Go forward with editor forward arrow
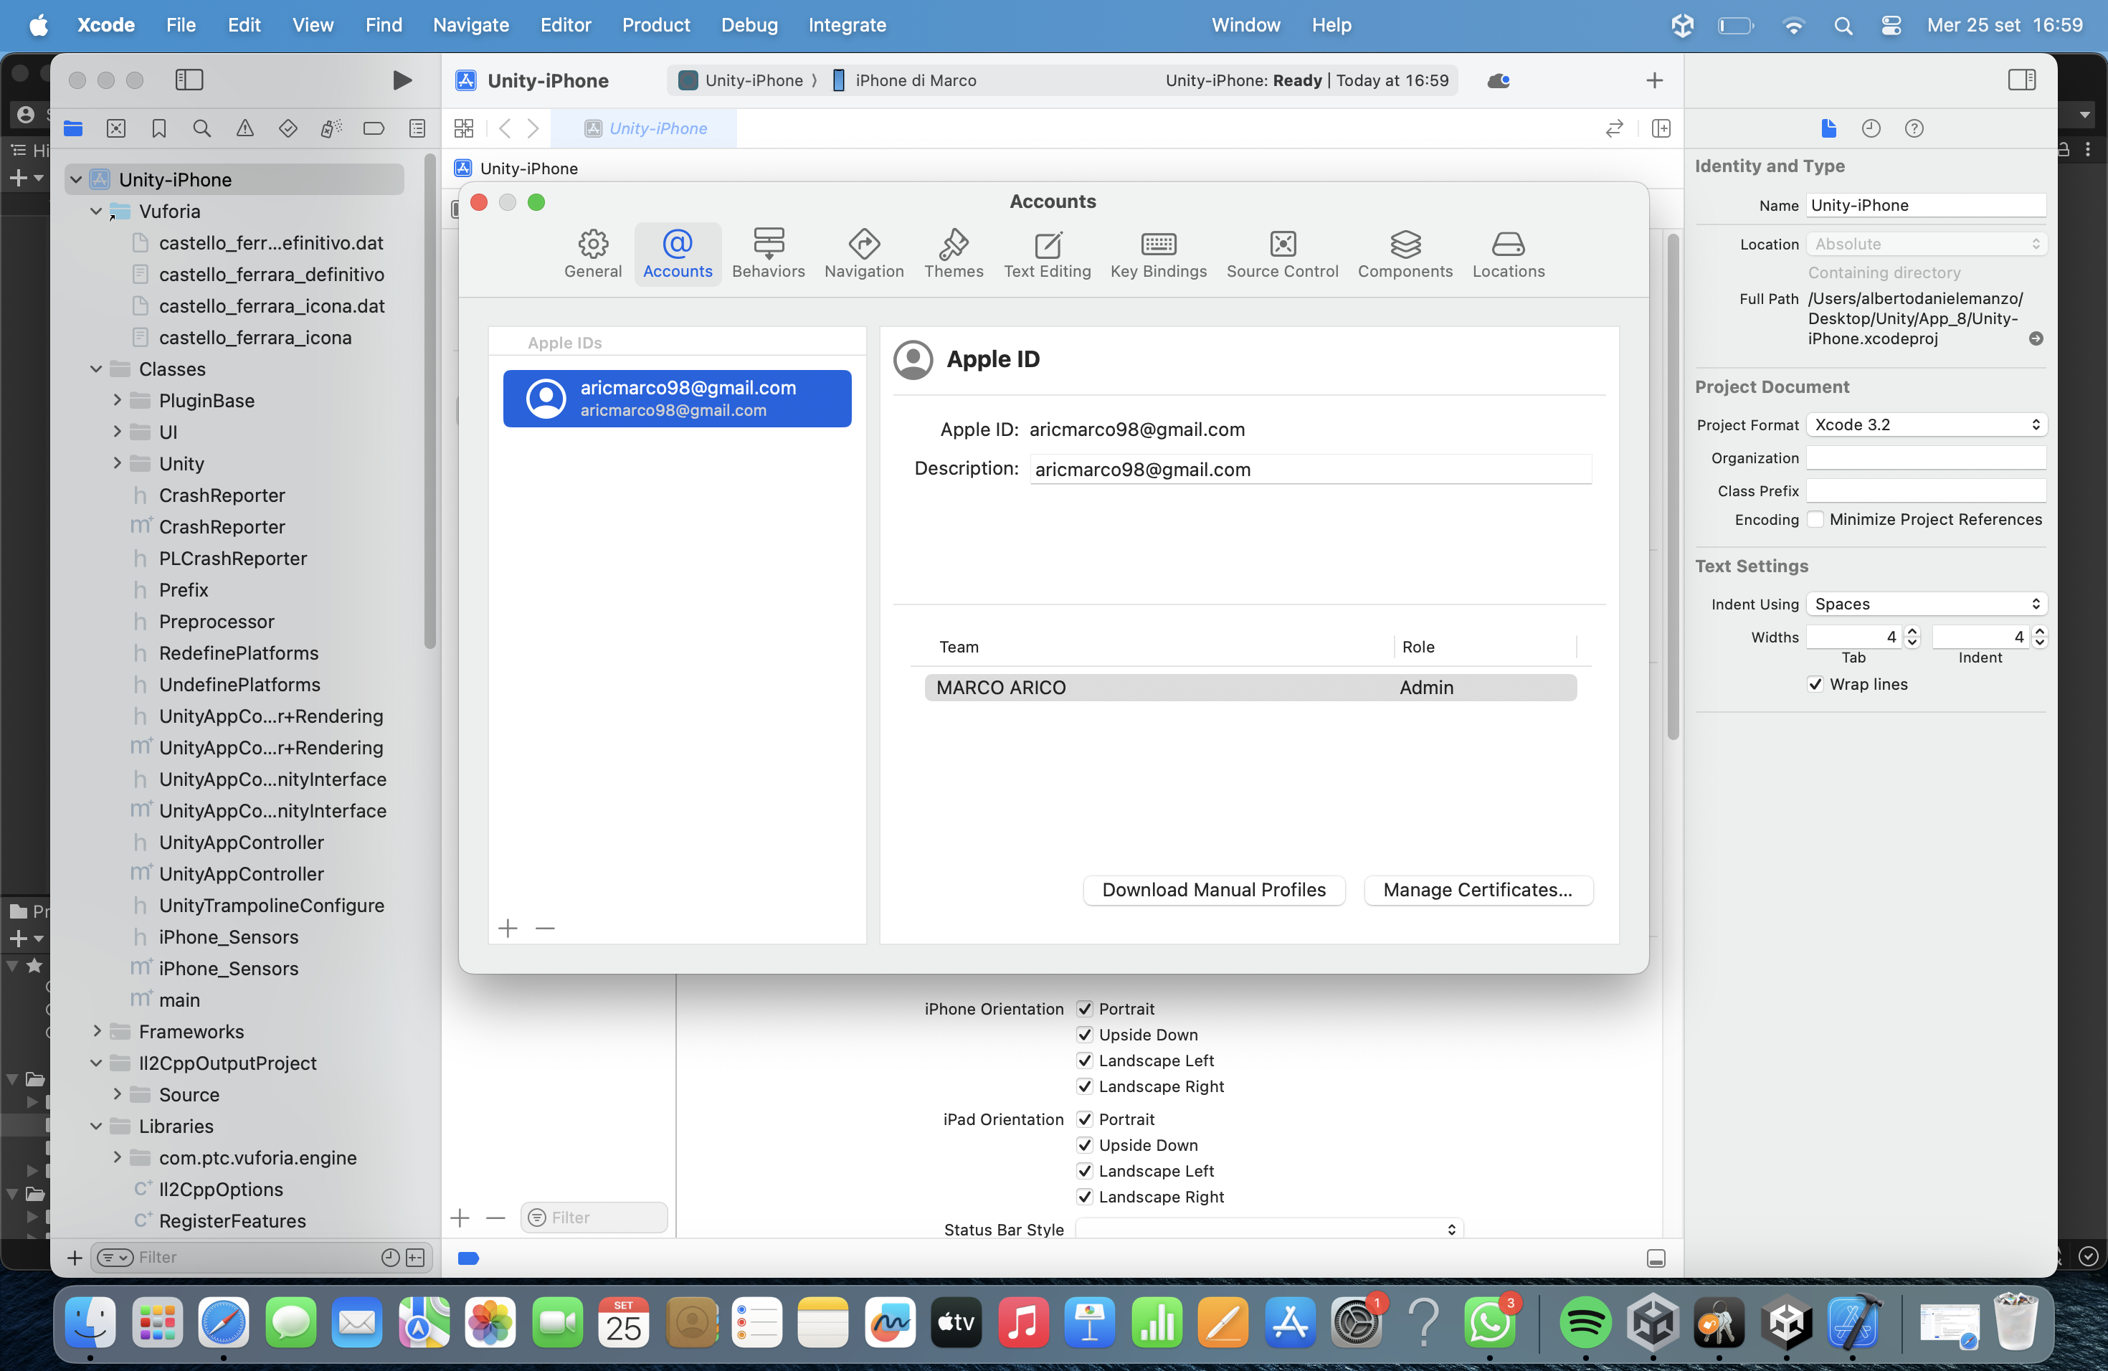 pyautogui.click(x=533, y=128)
